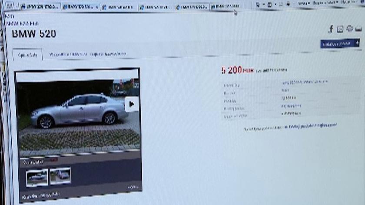Select the second car thumbnail in gallery
The height and width of the screenshot is (205, 365).
pos(60,175)
